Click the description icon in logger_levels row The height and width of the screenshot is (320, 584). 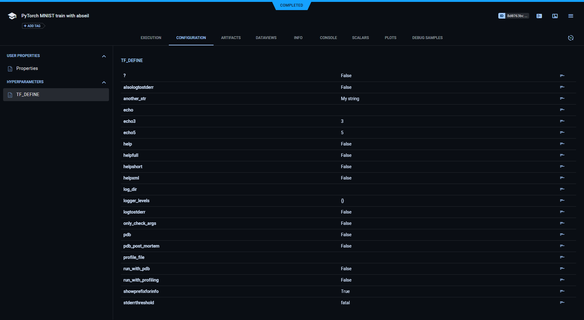(562, 201)
